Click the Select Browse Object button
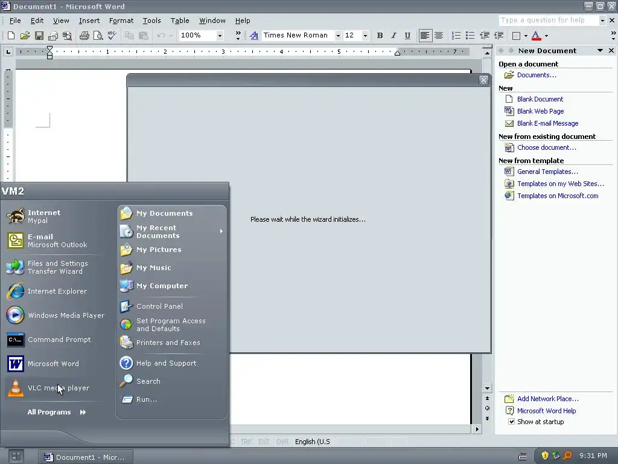Image resolution: width=618 pixels, height=464 pixels. [487, 408]
